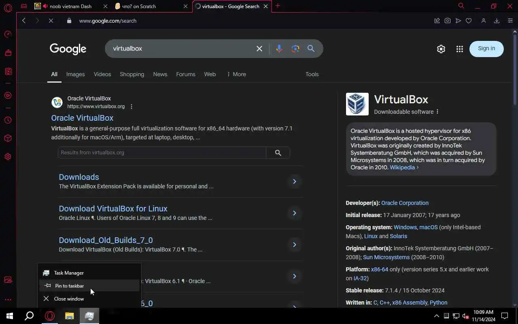The width and height of the screenshot is (518, 324).
Task: Open the Opera GX main menu logo
Action: click(8, 8)
